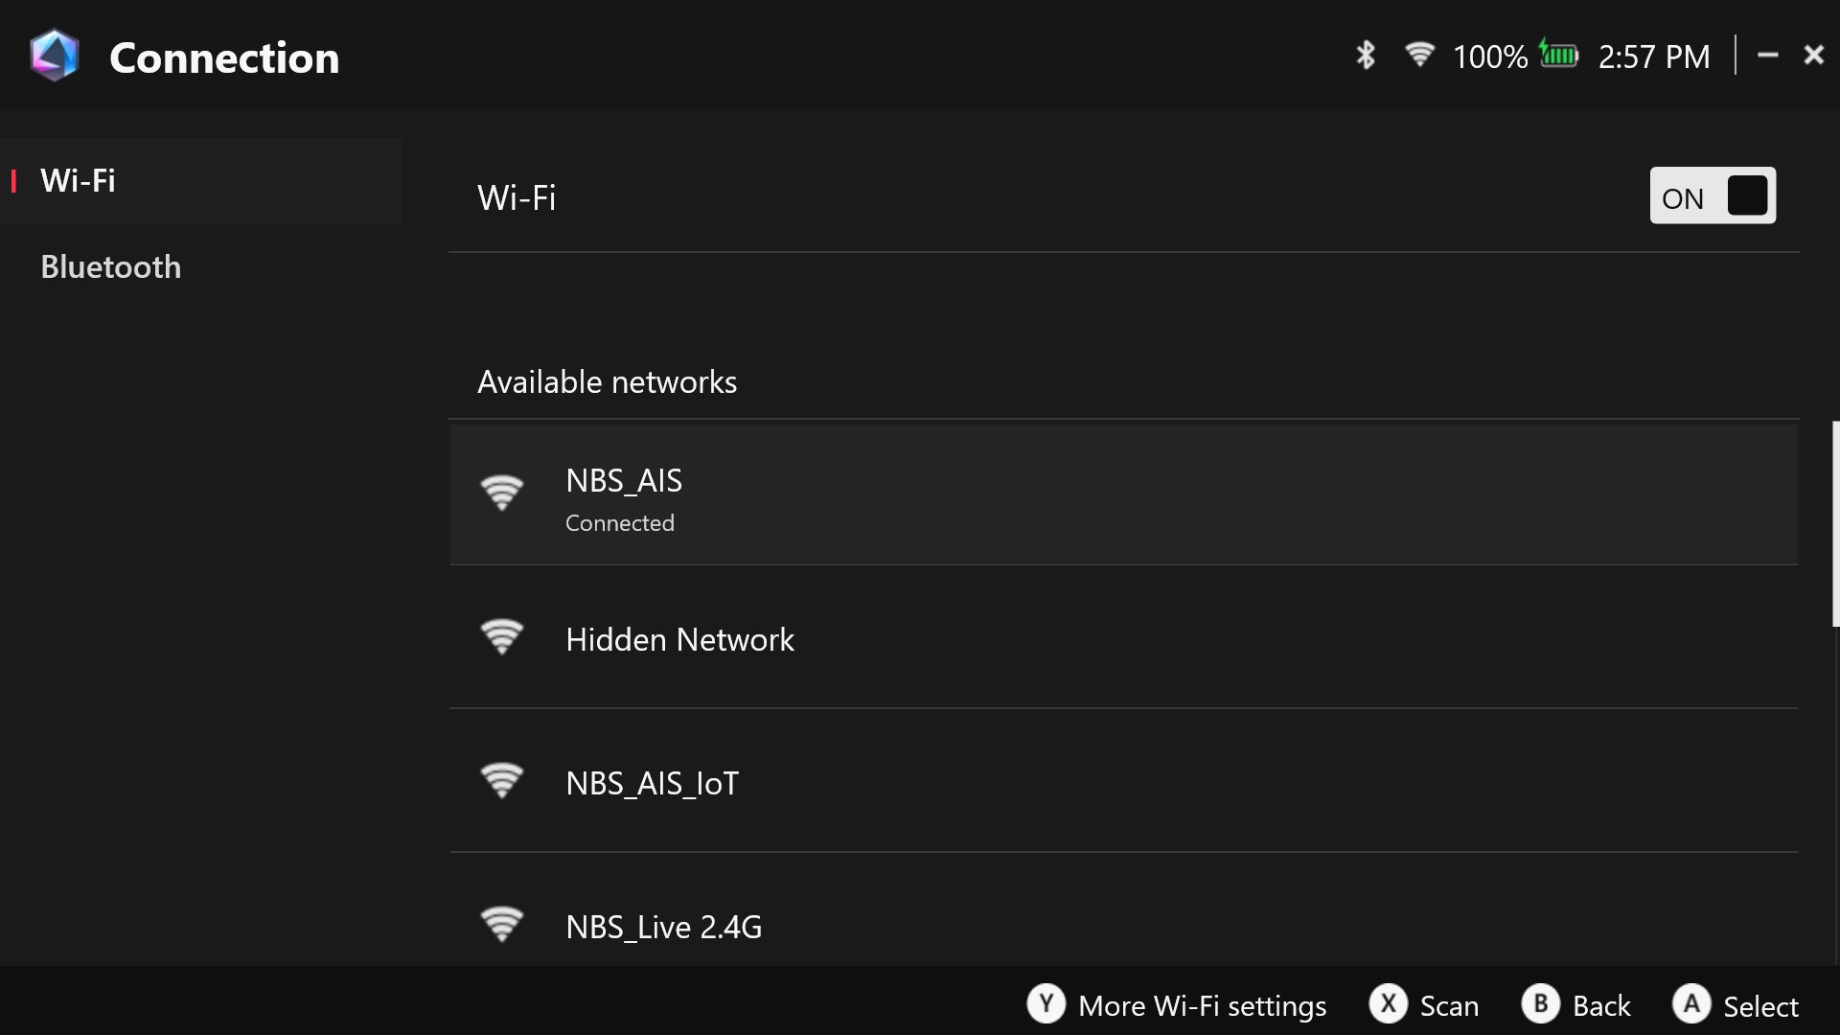Open the Wi-Fi sidebar tab

(79, 181)
